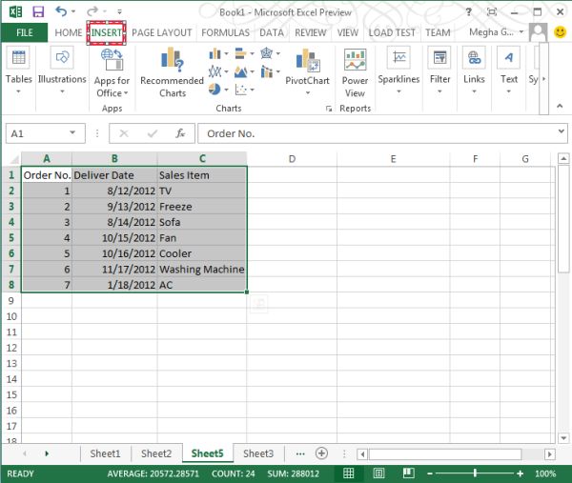Select column D header

(x=292, y=159)
